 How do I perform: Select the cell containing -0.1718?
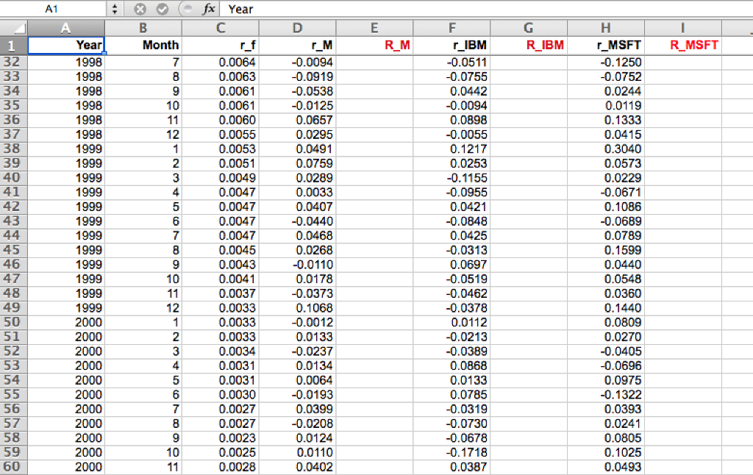pos(452,452)
